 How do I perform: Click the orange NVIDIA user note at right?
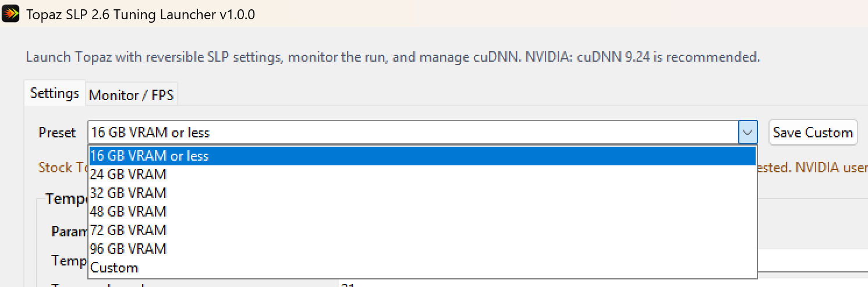coord(813,168)
